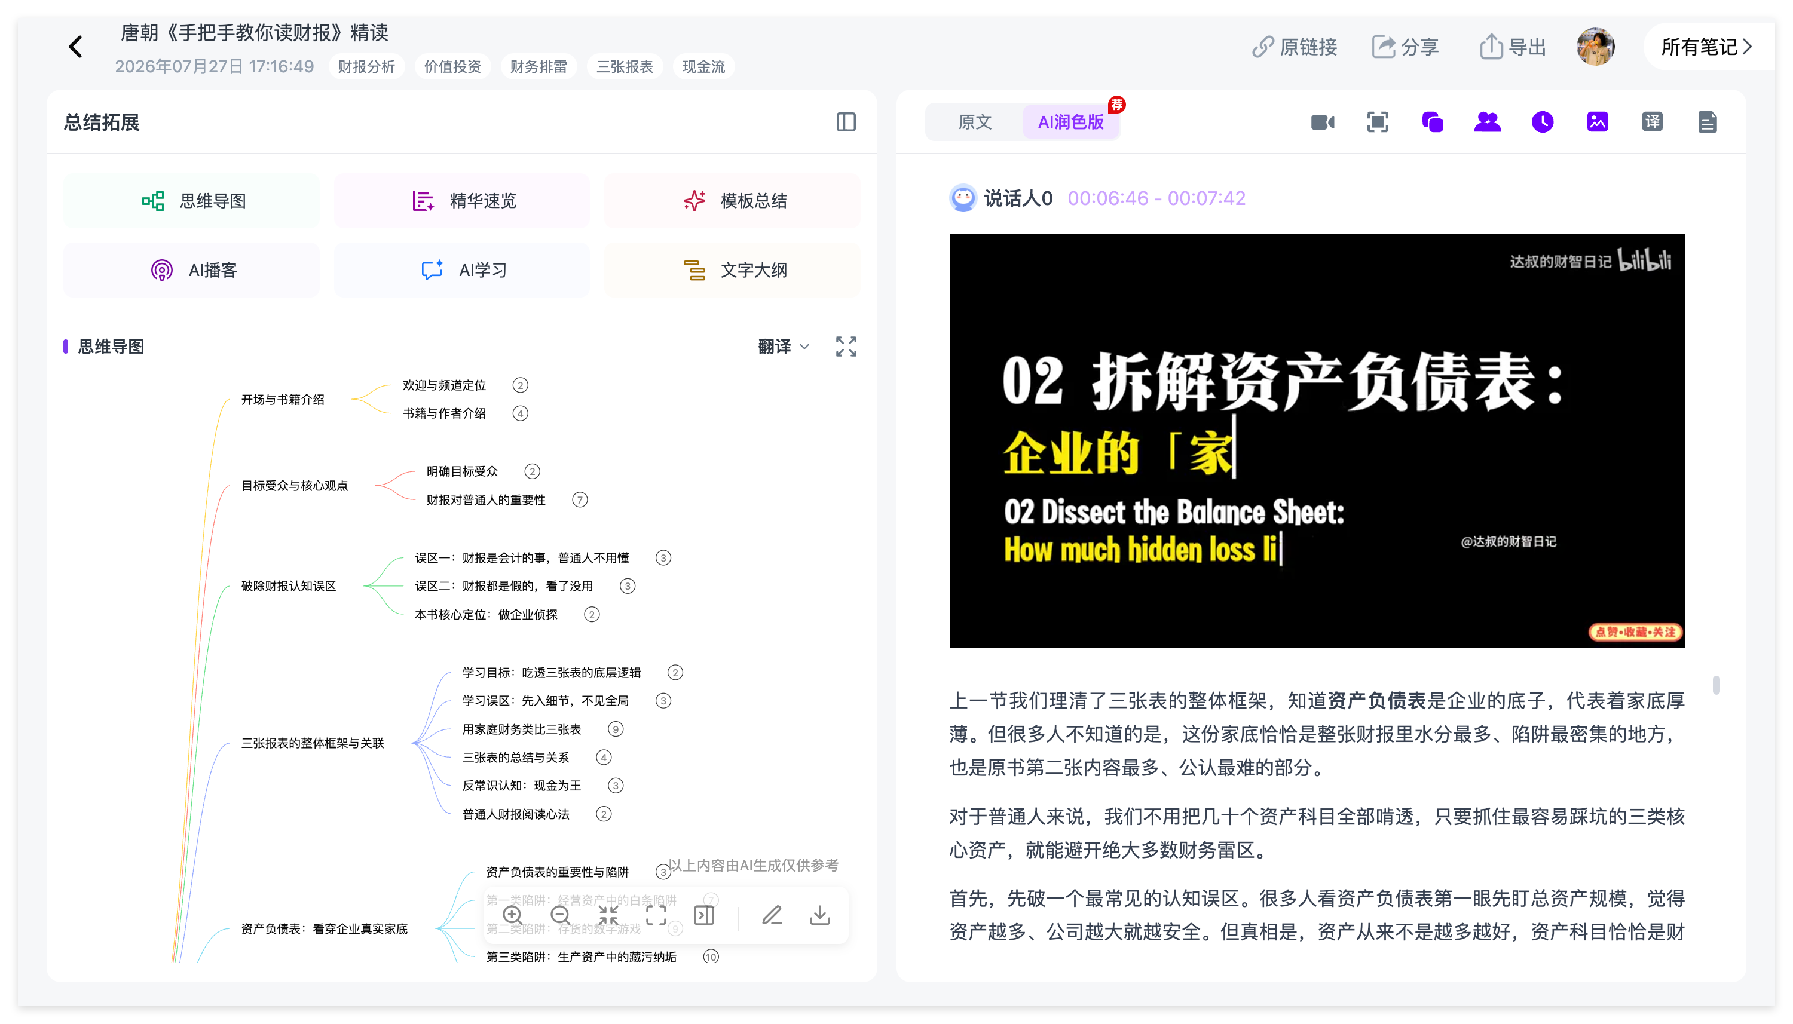Open the user avatar profile
The height and width of the screenshot is (1024, 1793).
(x=1595, y=47)
